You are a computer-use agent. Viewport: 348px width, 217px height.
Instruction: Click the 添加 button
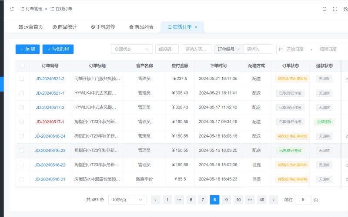click(27, 49)
